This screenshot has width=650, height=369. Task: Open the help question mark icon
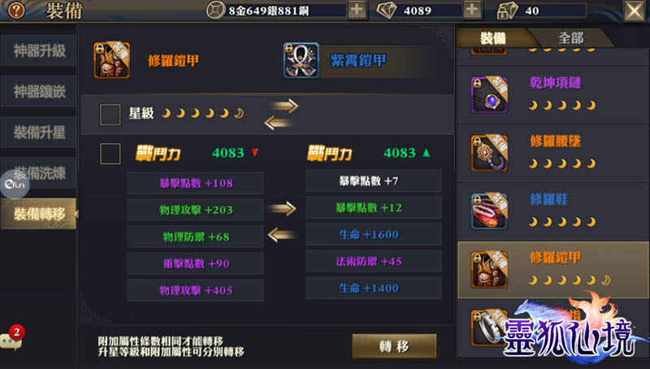pyautogui.click(x=16, y=10)
